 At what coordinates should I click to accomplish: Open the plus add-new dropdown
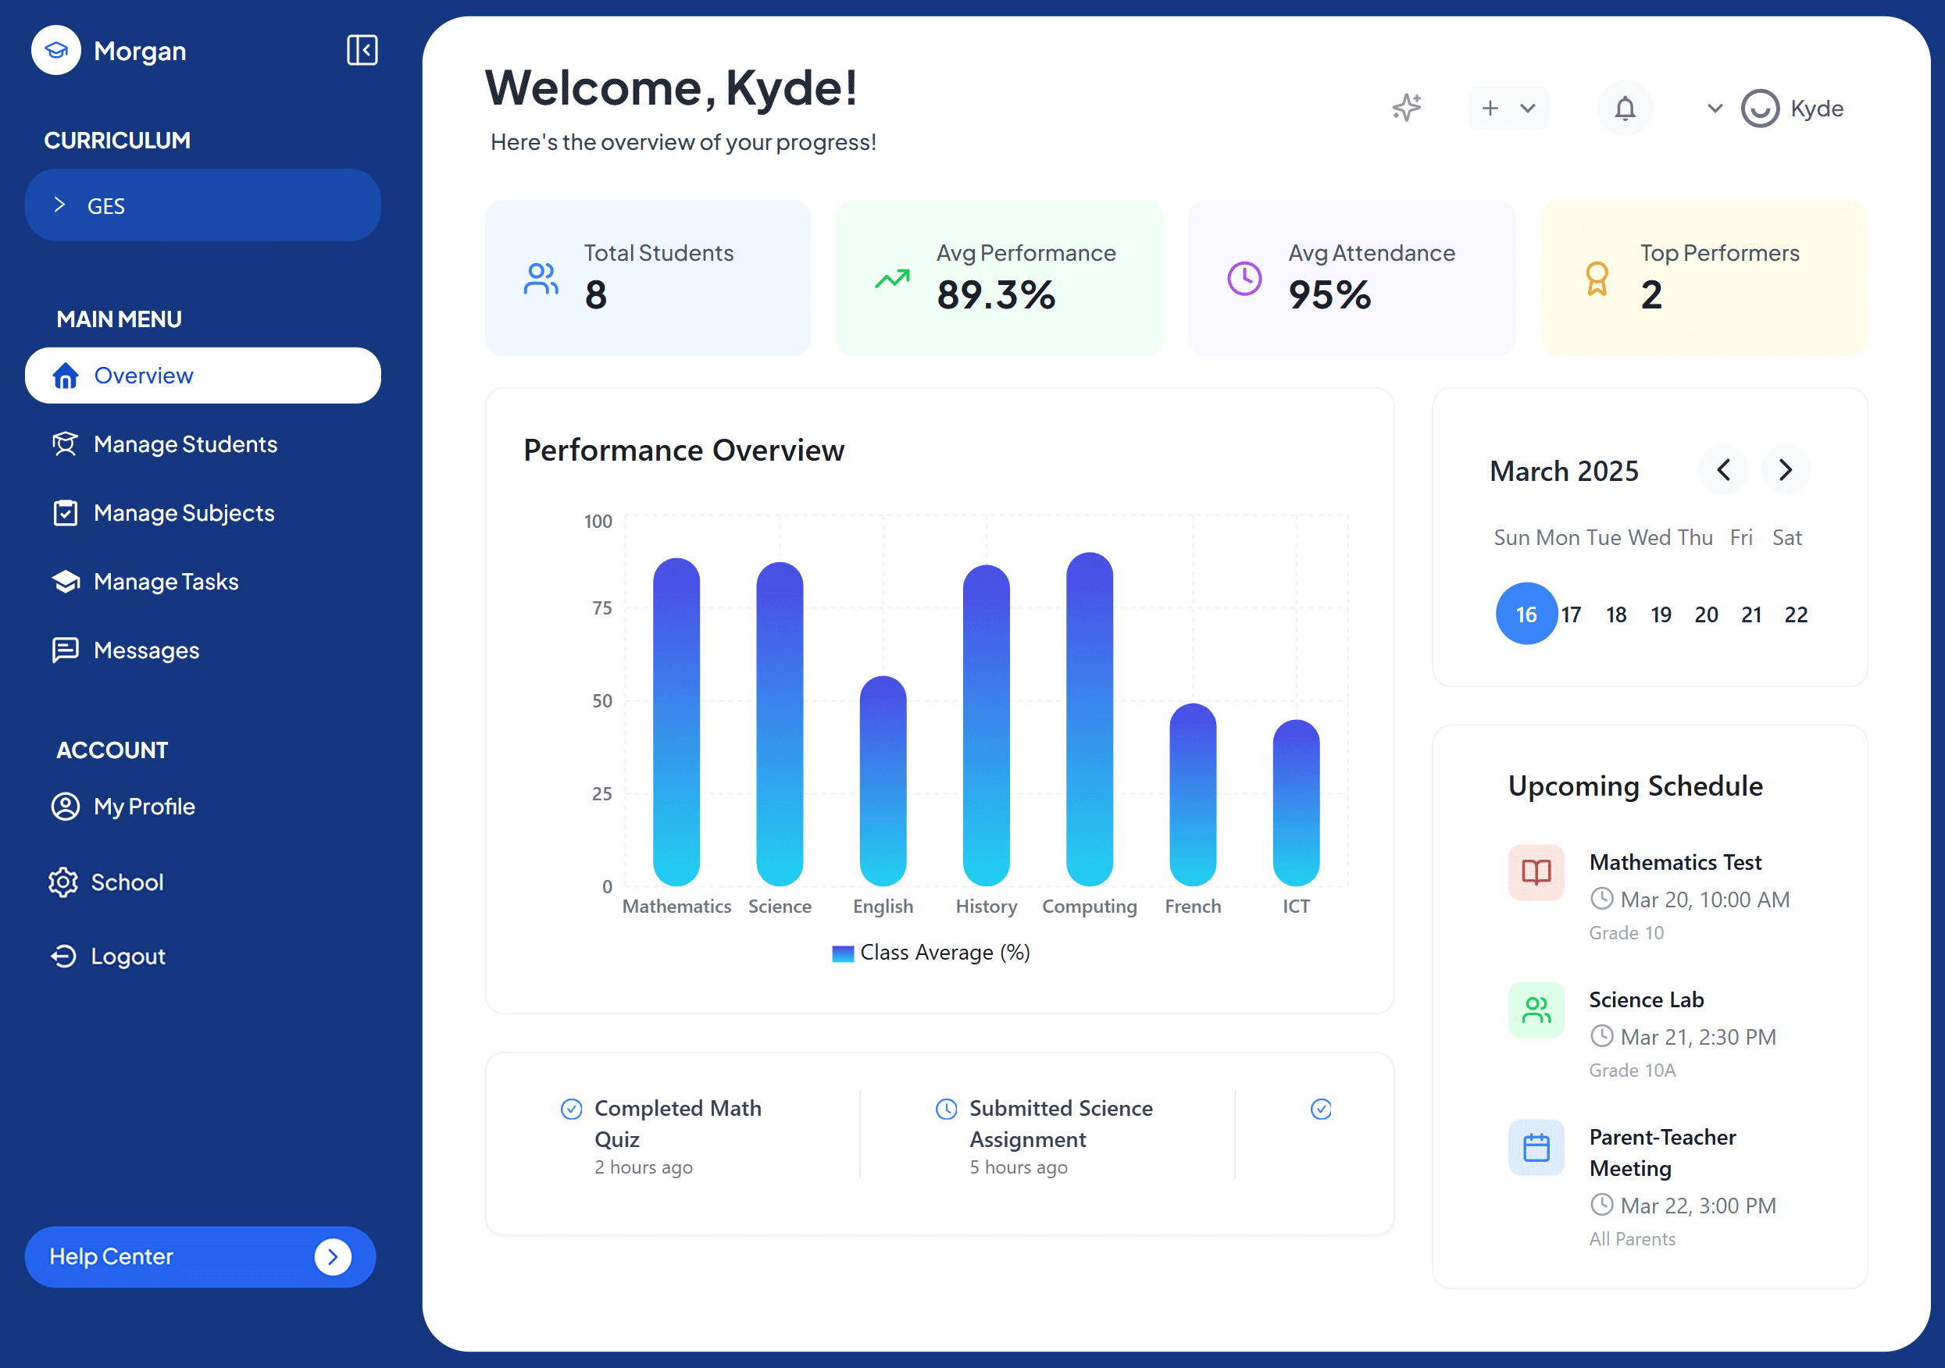[1508, 109]
